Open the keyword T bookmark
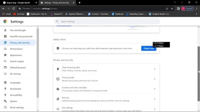 pyautogui.click(x=56, y=14)
